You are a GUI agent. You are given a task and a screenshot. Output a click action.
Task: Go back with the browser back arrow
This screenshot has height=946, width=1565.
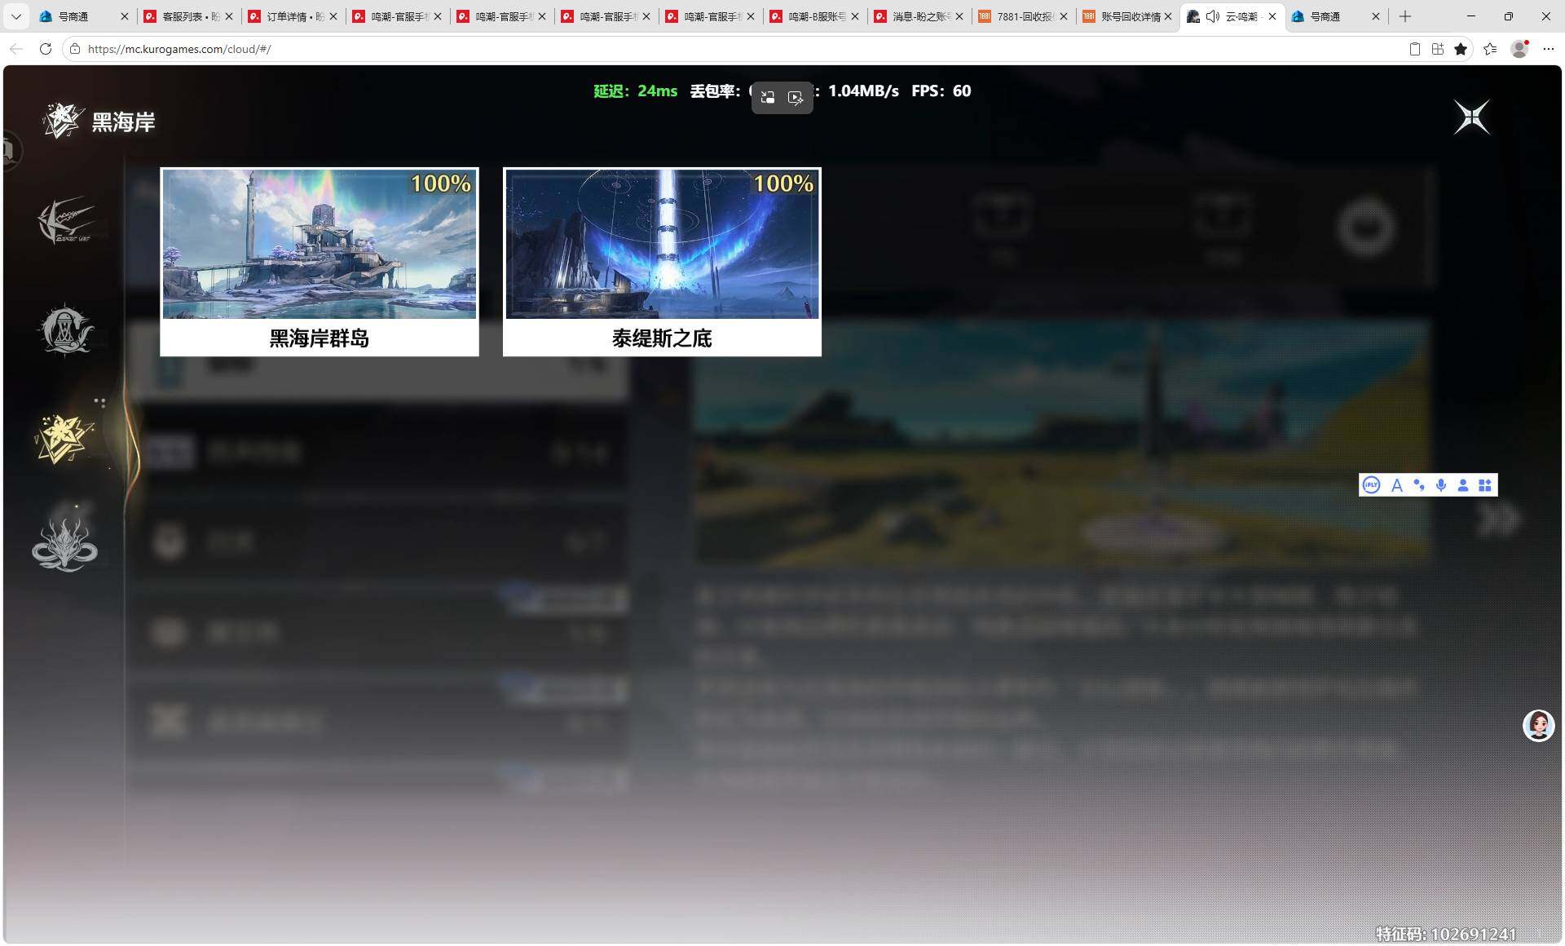[x=16, y=49]
